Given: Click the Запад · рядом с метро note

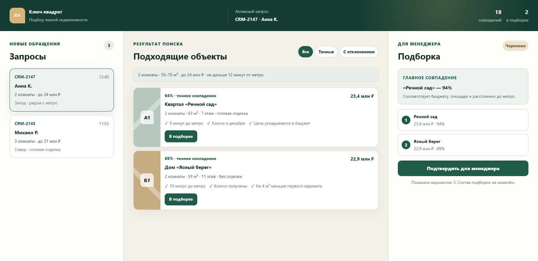Looking at the screenshot, I should [36, 103].
